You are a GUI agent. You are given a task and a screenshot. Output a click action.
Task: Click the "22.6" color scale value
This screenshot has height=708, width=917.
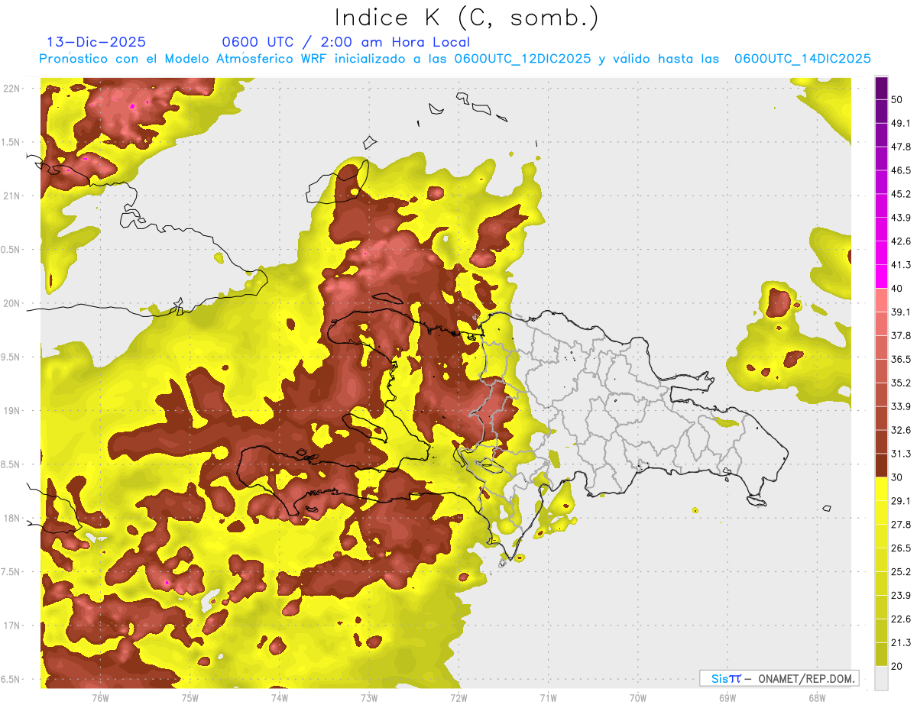point(901,619)
